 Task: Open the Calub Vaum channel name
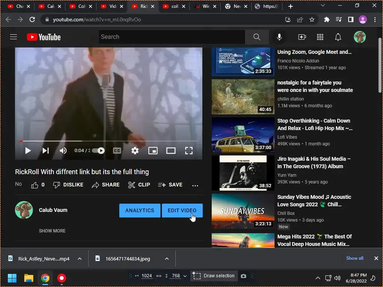coord(53,210)
